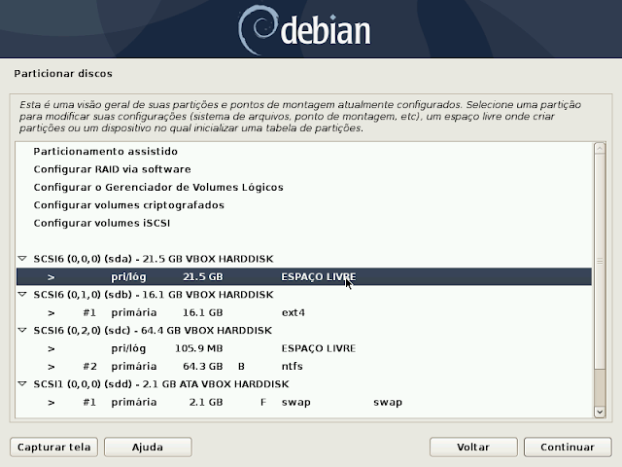
Task: Click the Debian swirl logo
Action: click(257, 29)
